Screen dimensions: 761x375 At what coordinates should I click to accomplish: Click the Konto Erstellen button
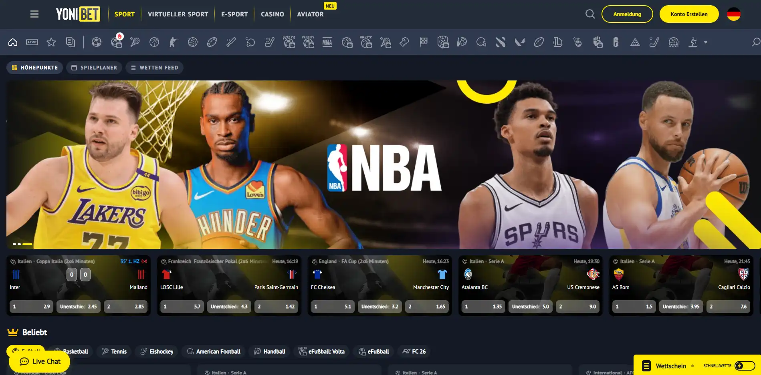click(x=689, y=14)
